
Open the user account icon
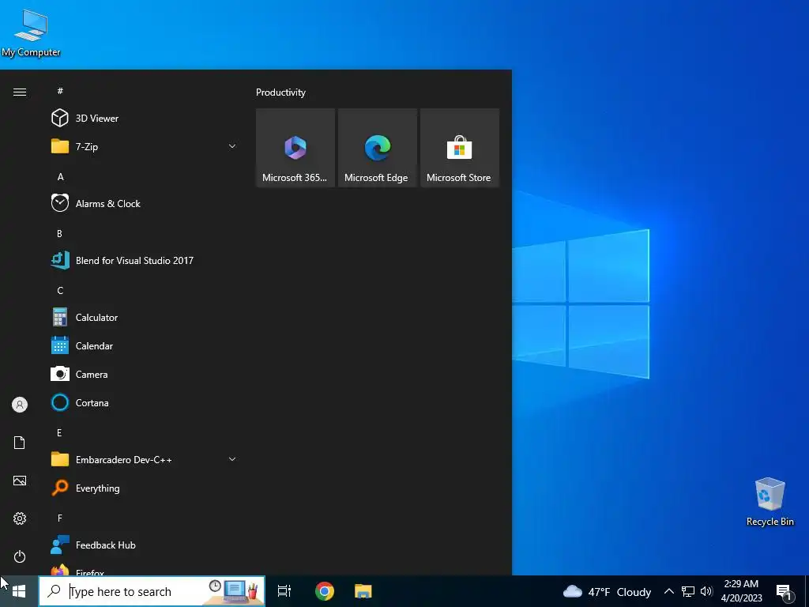click(20, 405)
